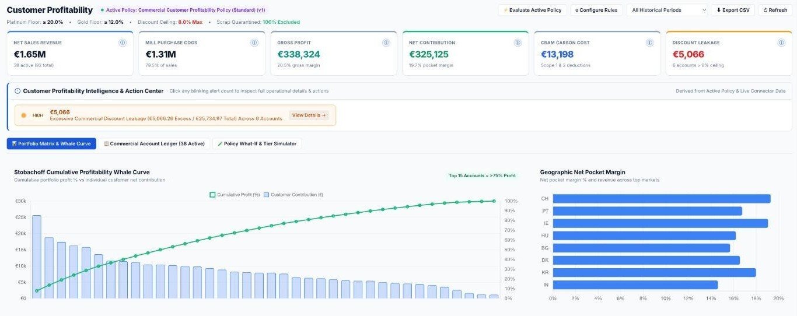Click the Geographic Net Pocket Margin title
This screenshot has height=316, width=797.
[x=582, y=172]
